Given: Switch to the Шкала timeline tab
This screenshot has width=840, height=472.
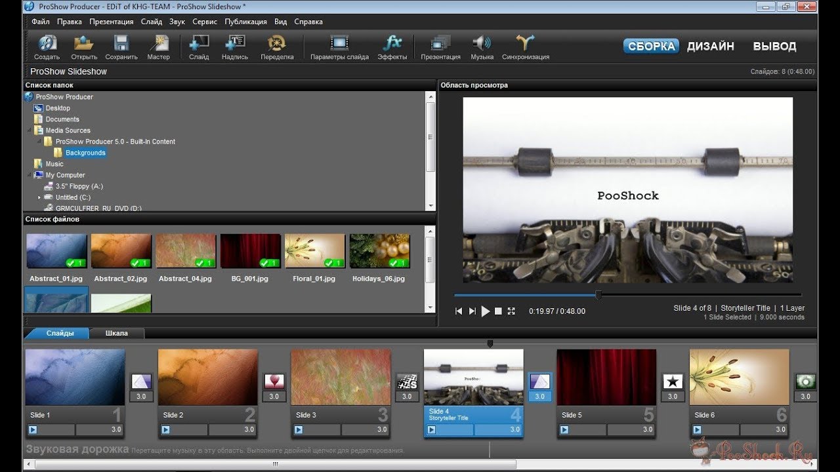Looking at the screenshot, I should [117, 333].
